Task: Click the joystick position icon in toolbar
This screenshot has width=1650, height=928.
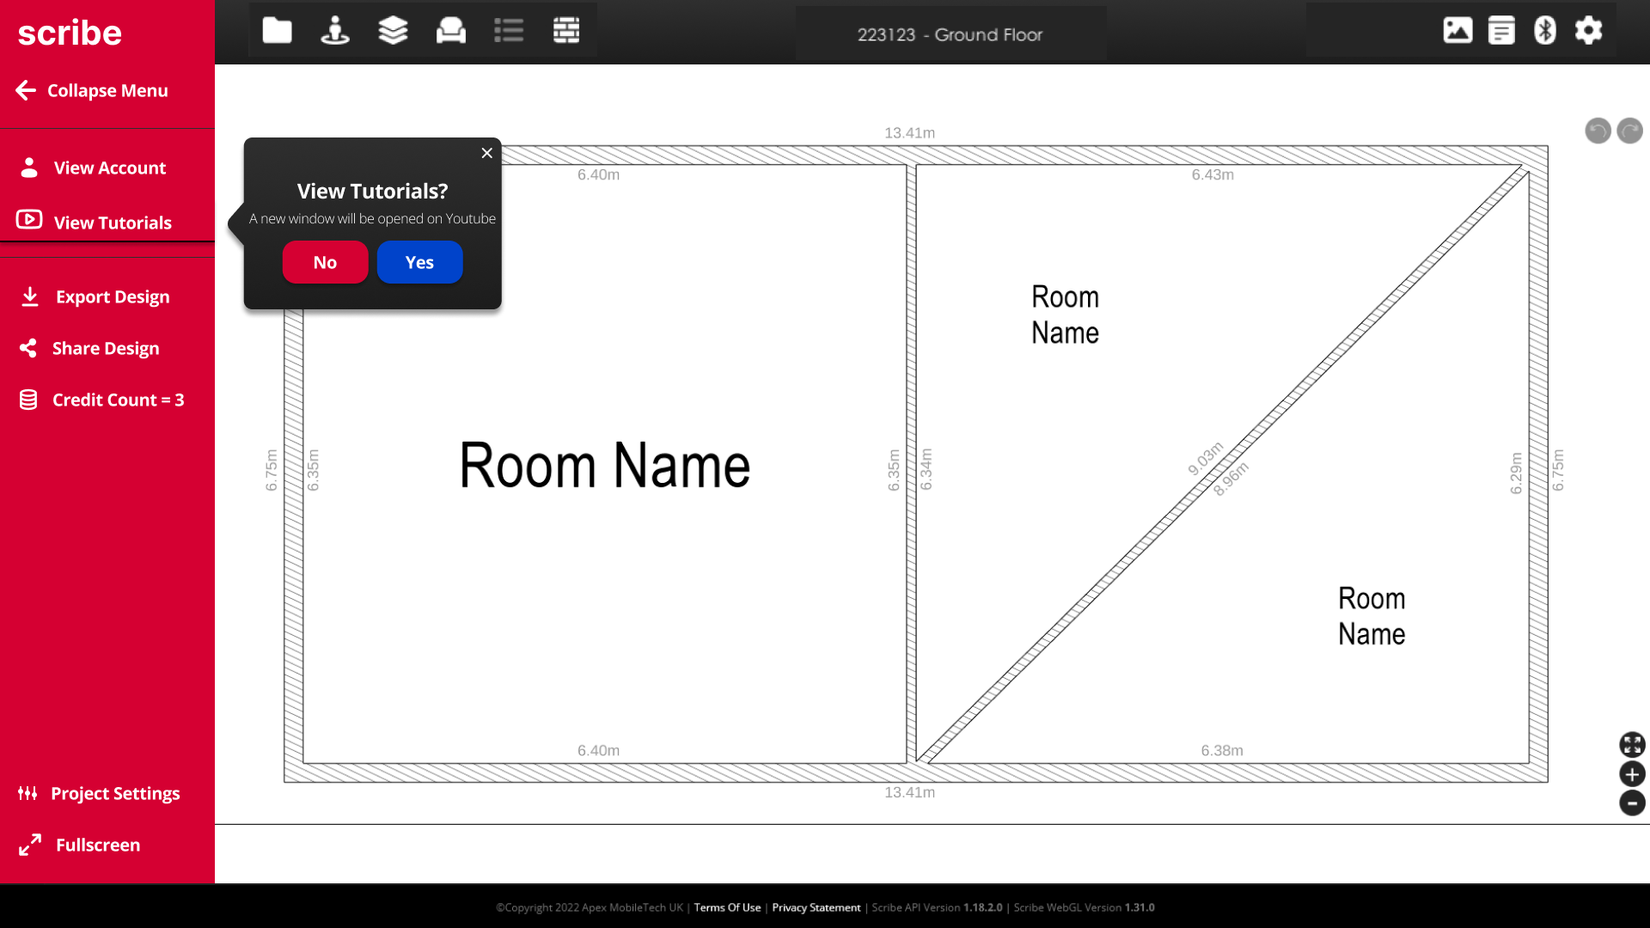Action: [x=334, y=31]
